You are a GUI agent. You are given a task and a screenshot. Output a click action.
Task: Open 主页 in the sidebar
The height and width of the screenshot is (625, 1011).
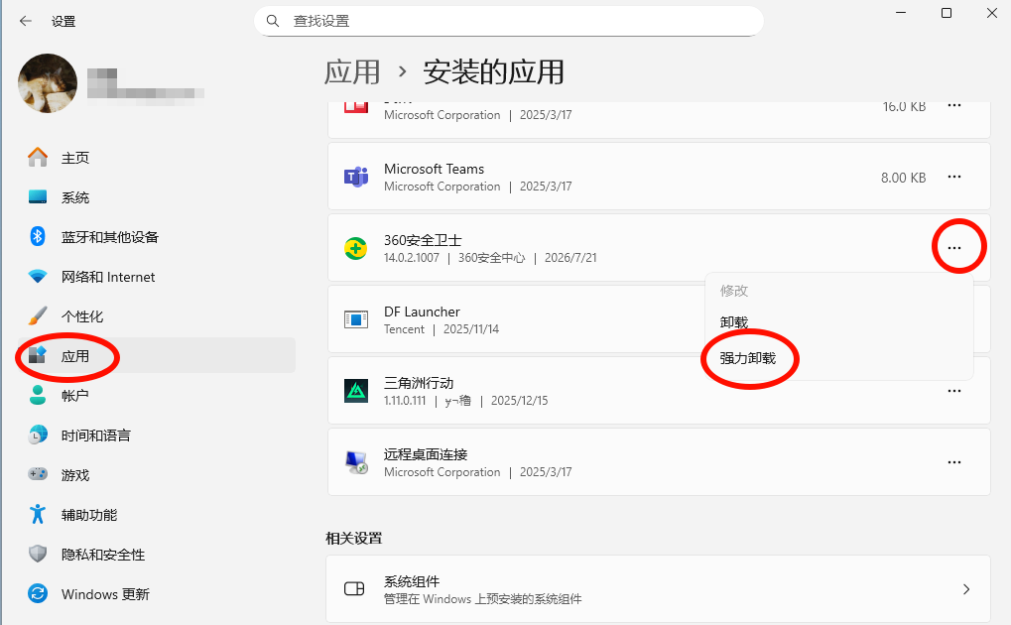[156, 158]
